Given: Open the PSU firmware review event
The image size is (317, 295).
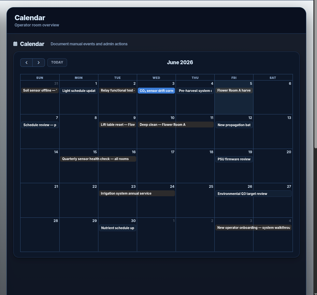Looking at the screenshot, I should [234, 159].
